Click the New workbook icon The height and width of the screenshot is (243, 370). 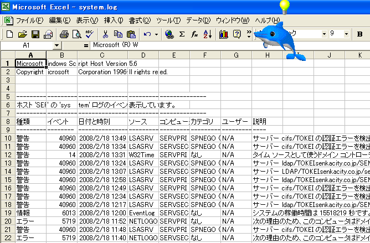pyautogui.click(x=9, y=34)
